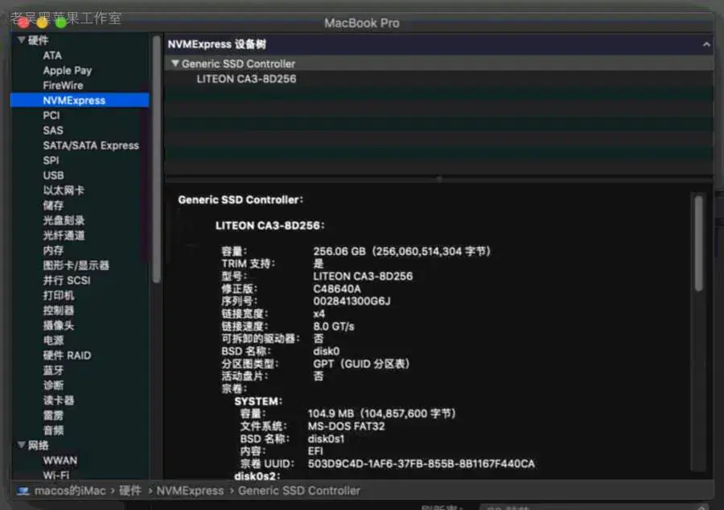This screenshot has height=510, width=724.
Task: Select SAS in the hardware list
Action: coord(53,130)
